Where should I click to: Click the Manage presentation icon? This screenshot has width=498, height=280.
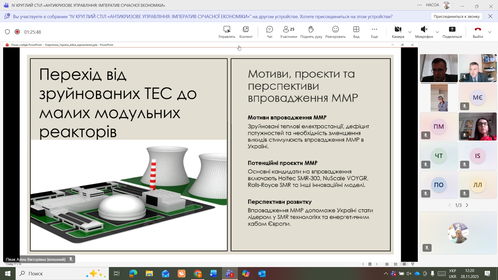pyautogui.click(x=227, y=30)
